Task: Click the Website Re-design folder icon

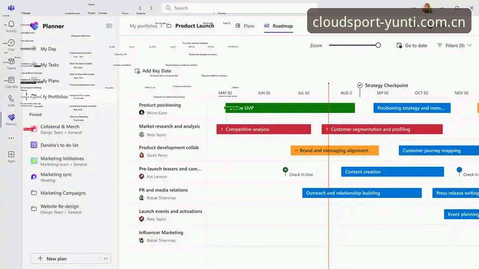Action: pos(34,209)
